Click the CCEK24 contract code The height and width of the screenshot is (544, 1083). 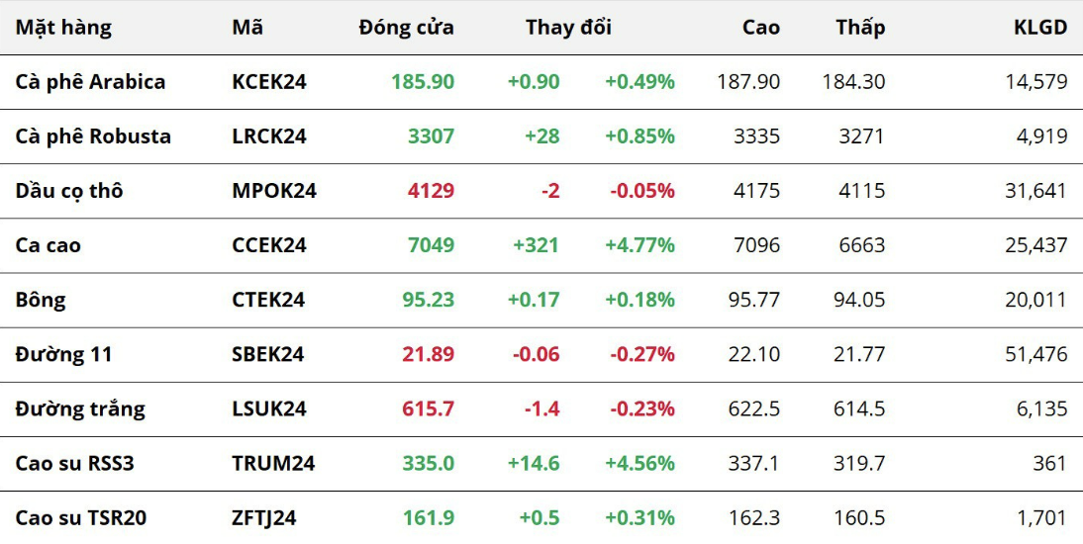(x=269, y=245)
